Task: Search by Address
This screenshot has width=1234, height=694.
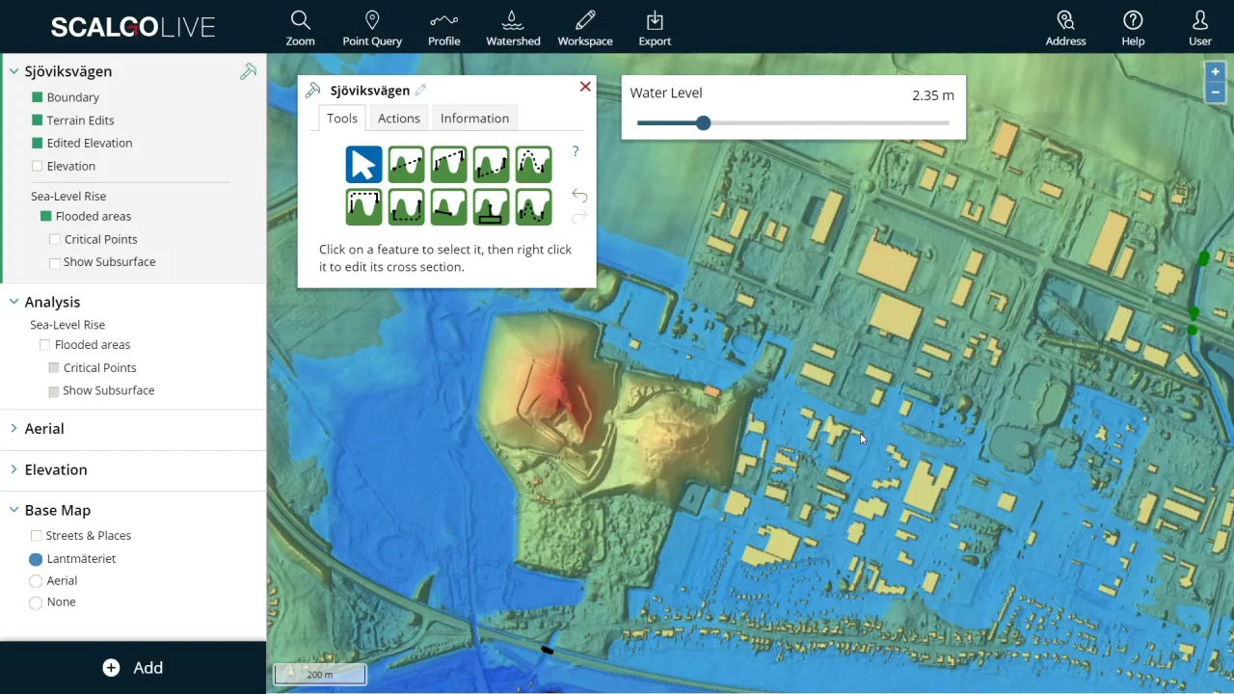Action: (x=1065, y=28)
